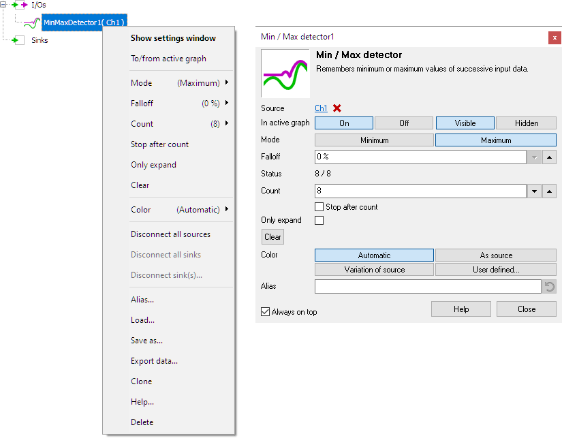Click the Sinks module icon
This screenshot has height=438, width=562.
[15, 40]
